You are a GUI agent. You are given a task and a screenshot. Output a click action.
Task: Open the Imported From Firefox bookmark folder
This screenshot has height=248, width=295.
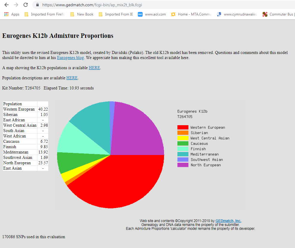tap(44, 14)
